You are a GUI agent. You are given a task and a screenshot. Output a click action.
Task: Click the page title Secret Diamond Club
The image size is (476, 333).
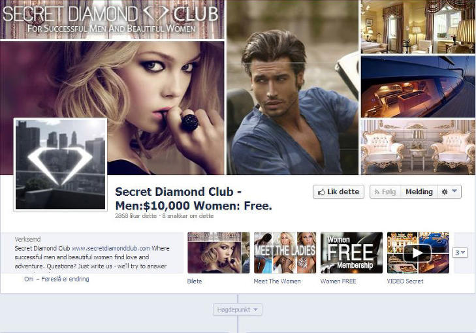[193, 199]
